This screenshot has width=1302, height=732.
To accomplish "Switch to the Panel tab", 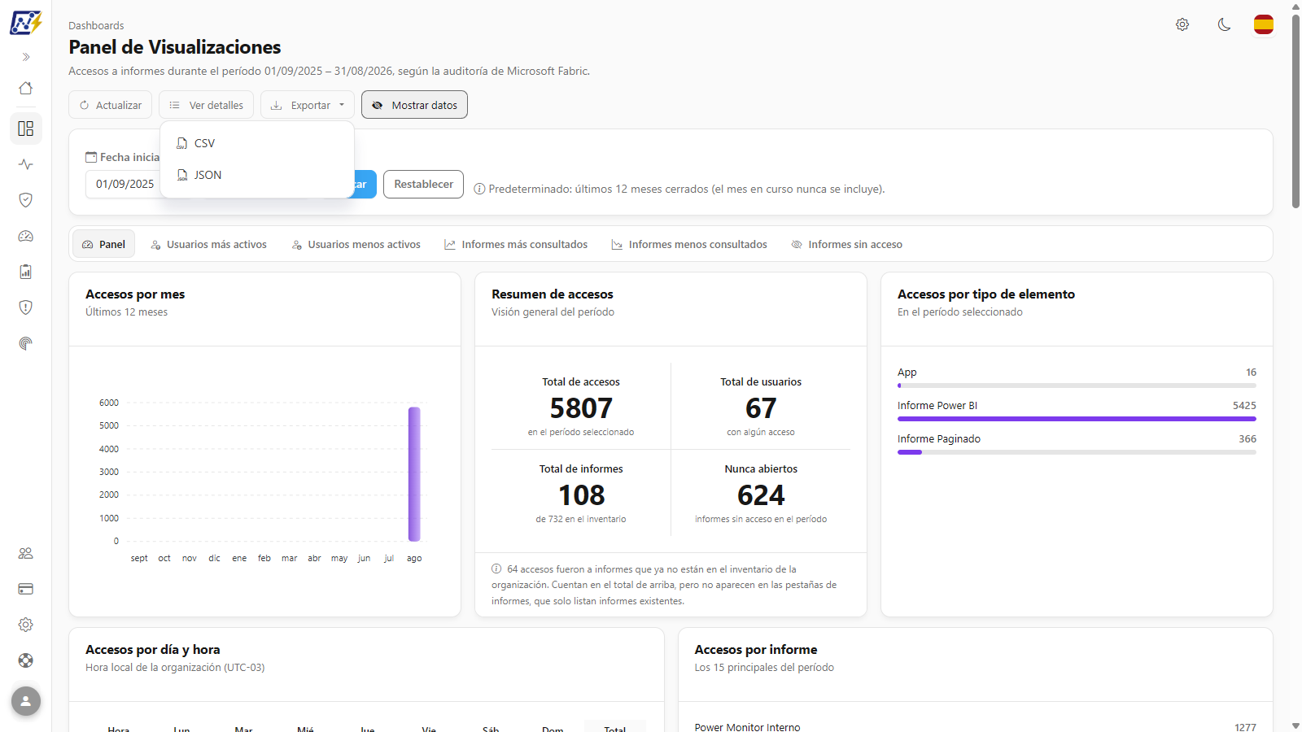I will click(x=104, y=244).
